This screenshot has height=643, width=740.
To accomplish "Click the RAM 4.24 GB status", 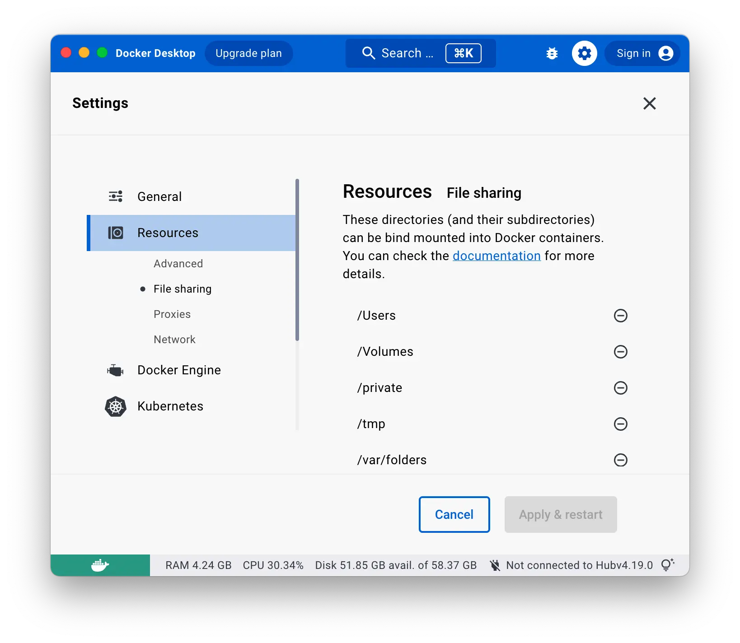I will click(198, 565).
